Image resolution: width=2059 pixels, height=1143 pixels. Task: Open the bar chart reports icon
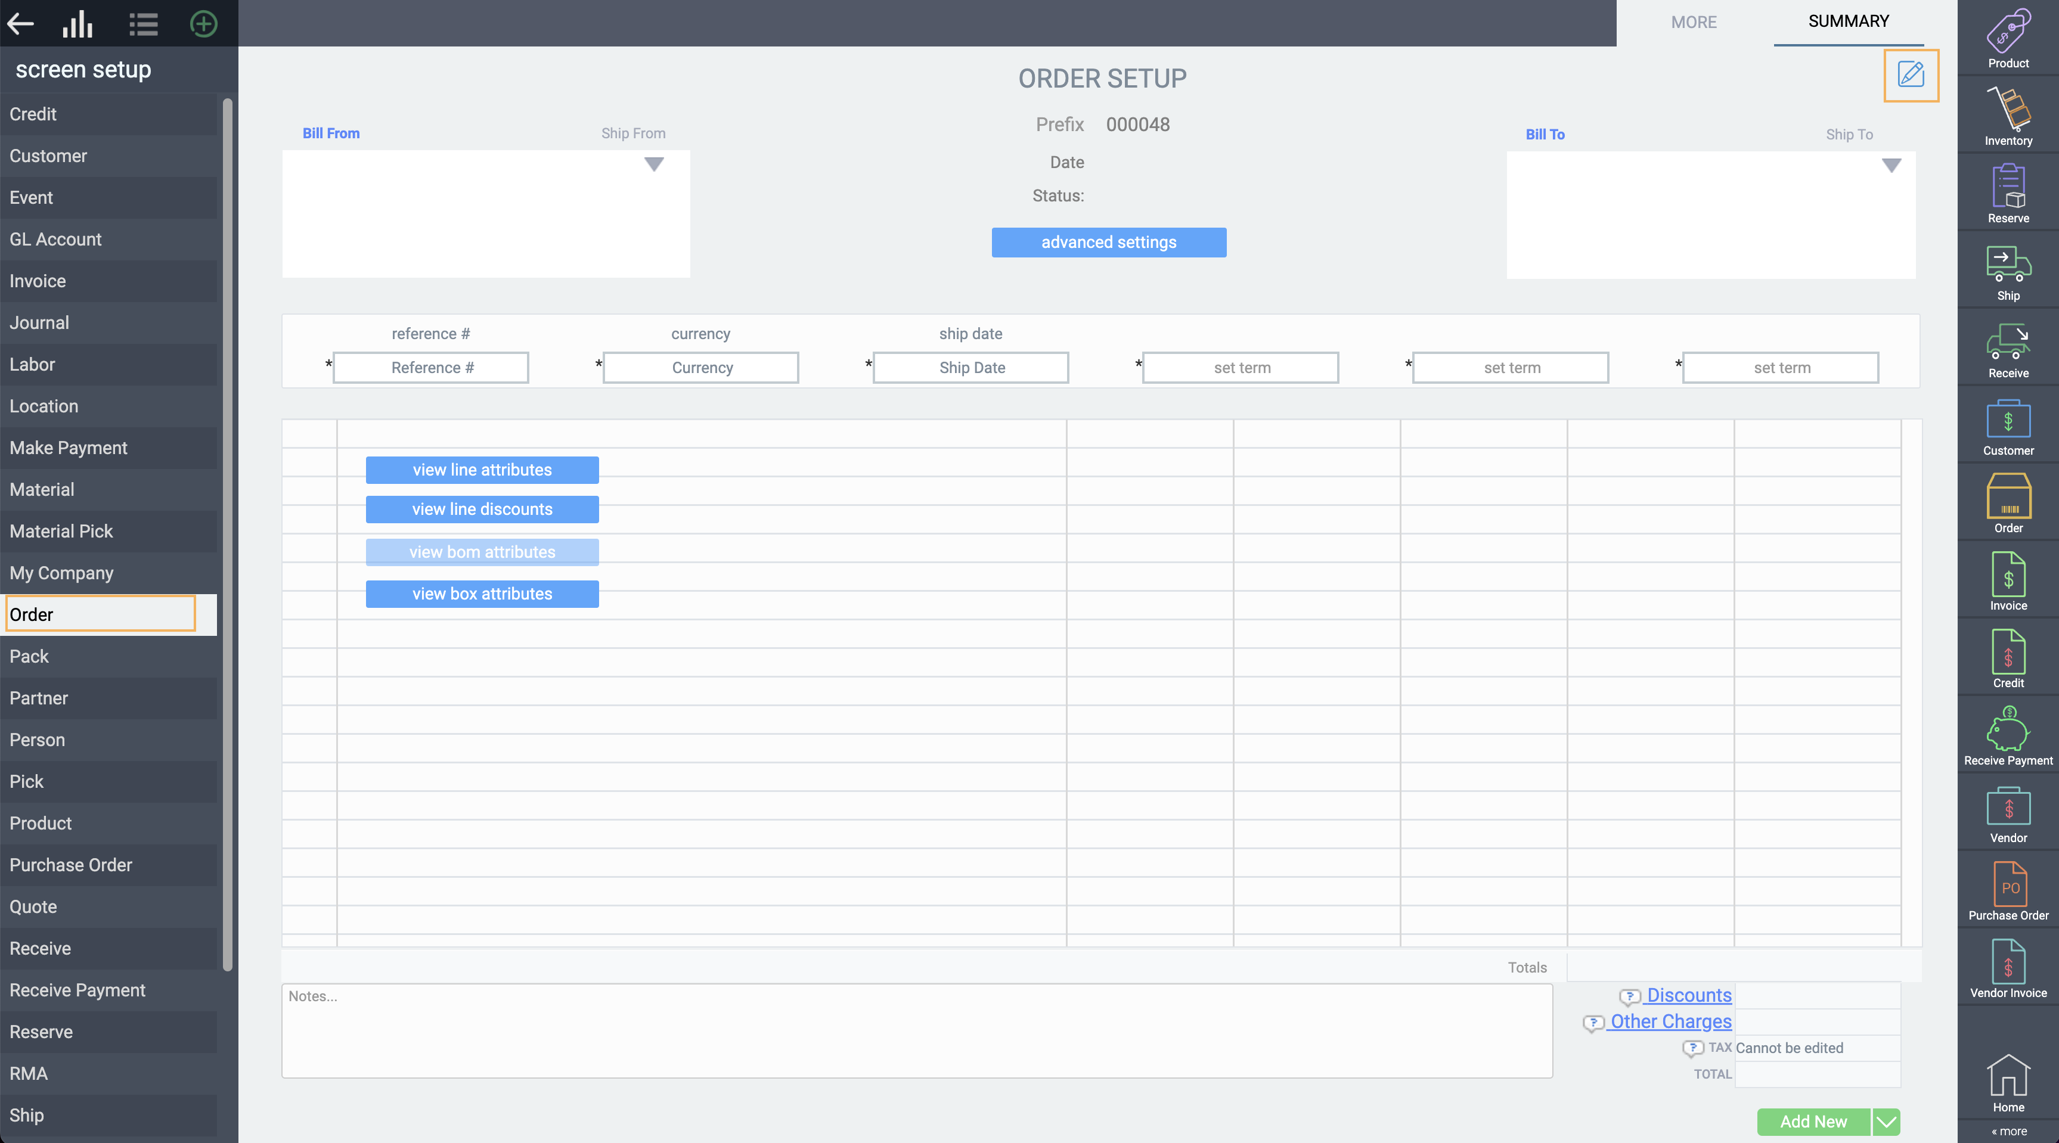[77, 24]
